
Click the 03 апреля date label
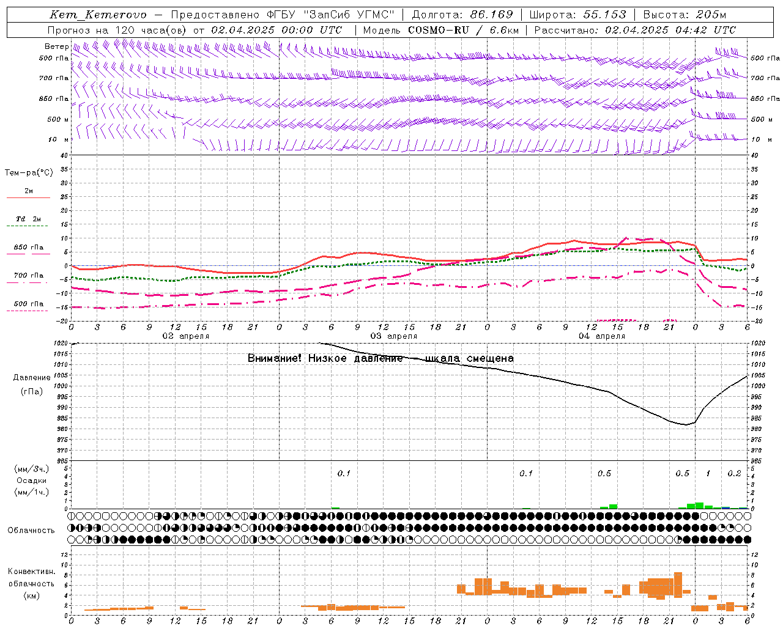coord(393,336)
